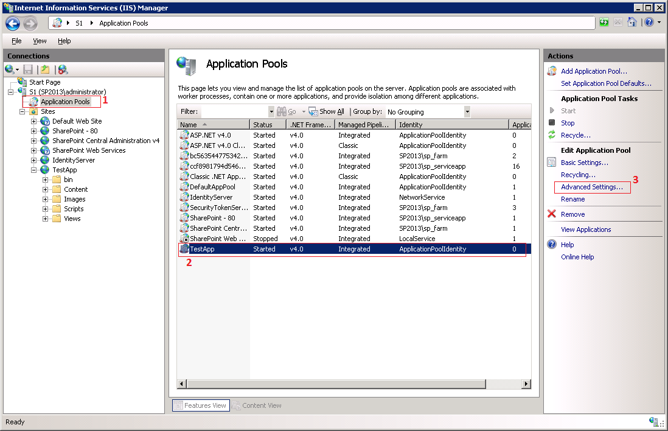Click the Save Connections disk icon

[28, 69]
